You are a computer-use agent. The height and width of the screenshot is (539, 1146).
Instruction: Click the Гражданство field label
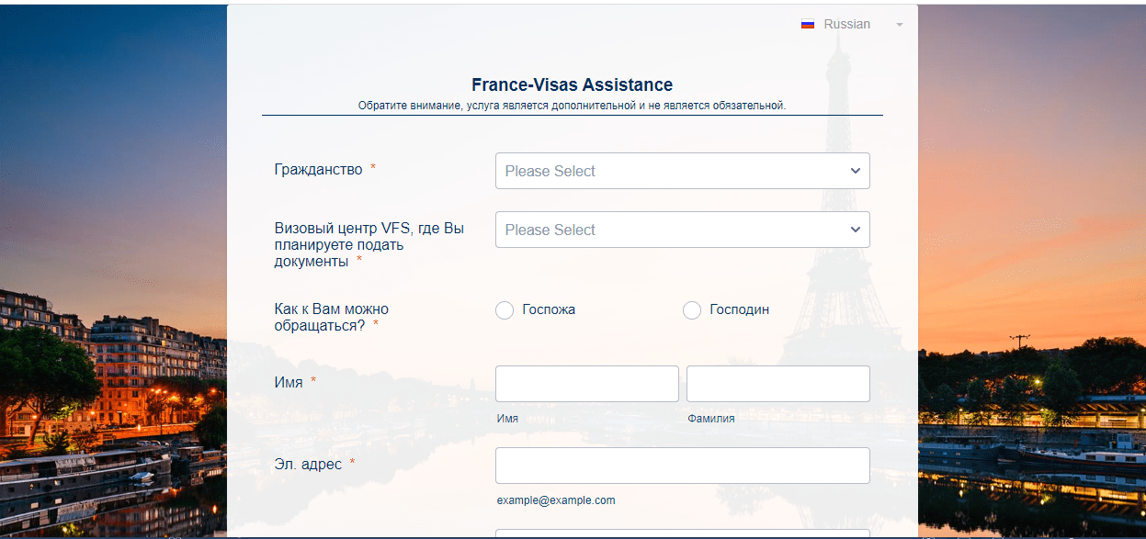click(318, 170)
